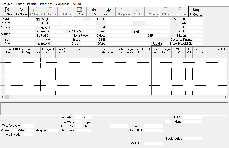Open the Pedido menu
Viewport: 229px width, 148px height.
coord(32,4)
